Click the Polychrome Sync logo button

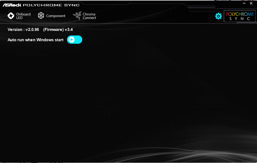[x=240, y=16]
